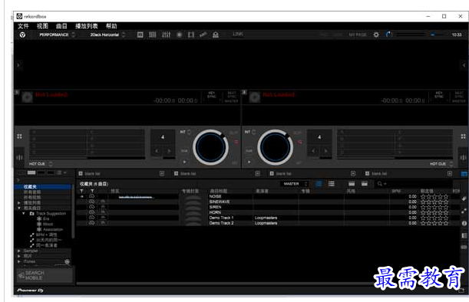Image resolution: width=469 pixels, height=302 pixels.
Task: Show the mixer faders panel
Action: pyautogui.click(x=166, y=34)
